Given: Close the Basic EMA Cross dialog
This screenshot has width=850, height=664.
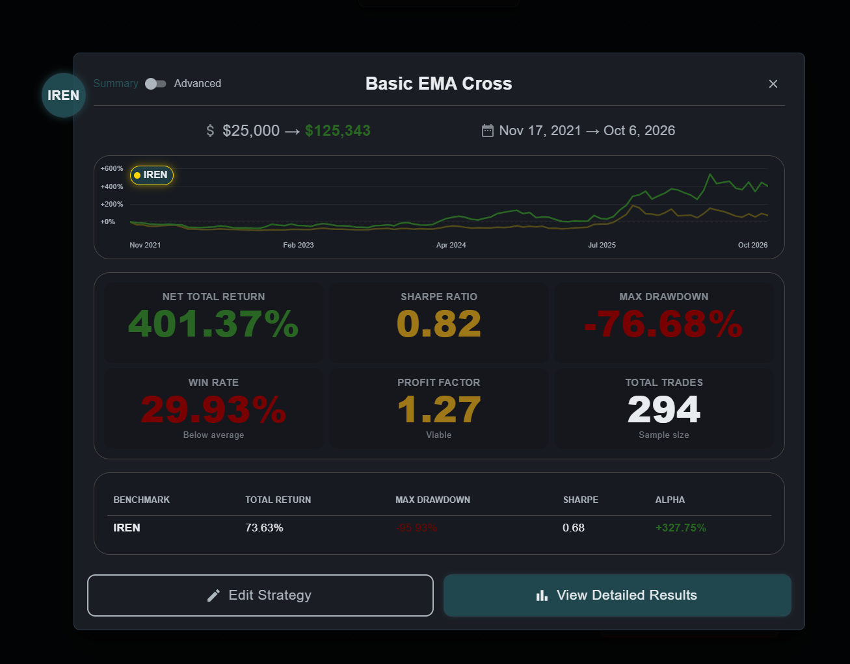Looking at the screenshot, I should click(773, 84).
